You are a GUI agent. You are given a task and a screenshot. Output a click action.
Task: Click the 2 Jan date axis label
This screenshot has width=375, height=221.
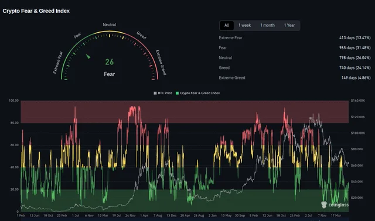click(x=212, y=216)
